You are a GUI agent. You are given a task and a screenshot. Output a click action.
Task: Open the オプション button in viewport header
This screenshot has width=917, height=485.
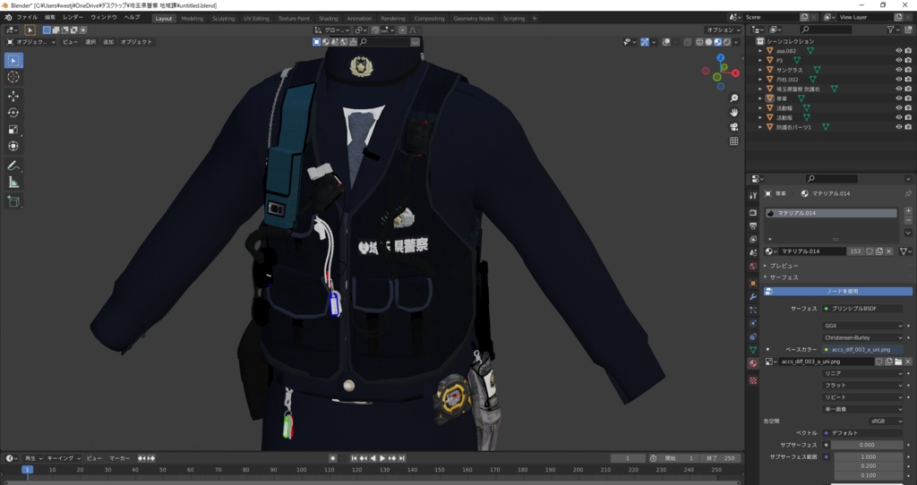point(723,30)
